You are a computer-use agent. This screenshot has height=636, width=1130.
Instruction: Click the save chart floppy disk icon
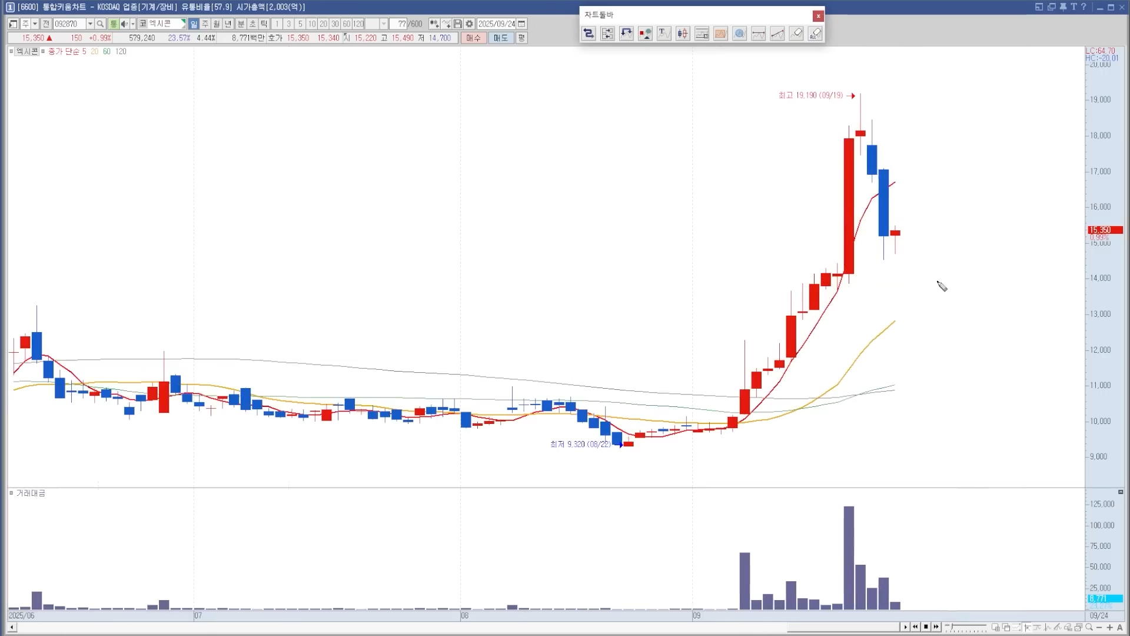(x=457, y=24)
